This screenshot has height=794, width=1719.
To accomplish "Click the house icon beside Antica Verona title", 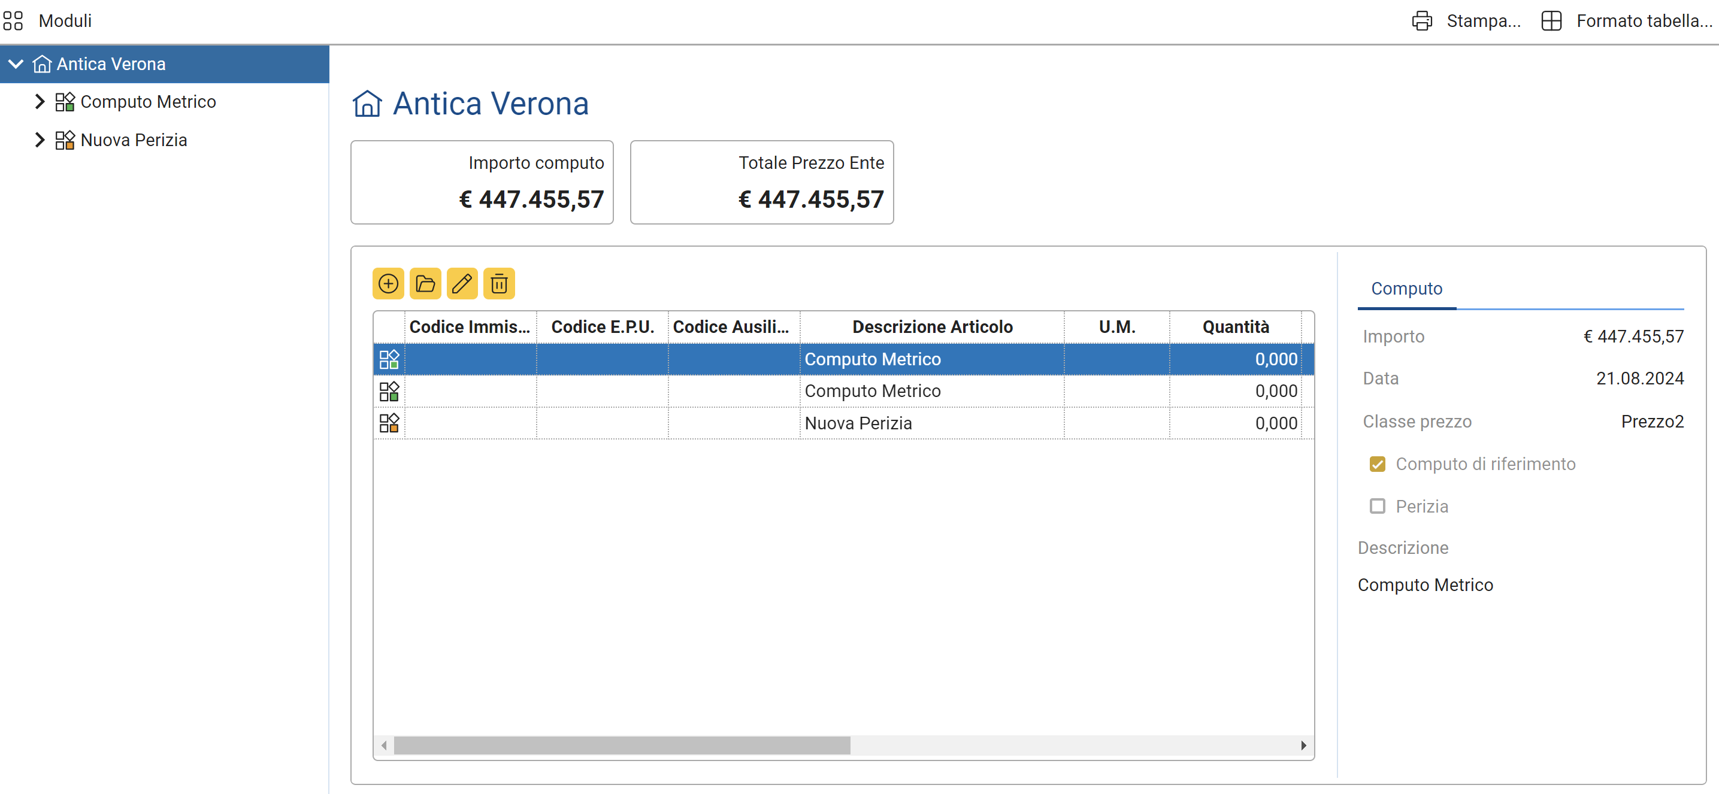I will pyautogui.click(x=367, y=104).
